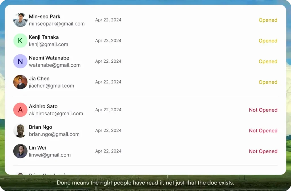Select the name Akihiro Sato
The width and height of the screenshot is (291, 191).
point(43,106)
